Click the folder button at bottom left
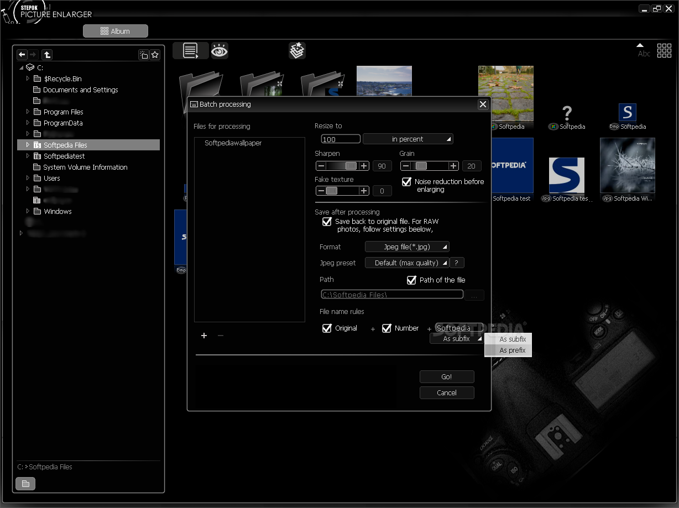Viewport: 679px width, 508px height. [25, 484]
